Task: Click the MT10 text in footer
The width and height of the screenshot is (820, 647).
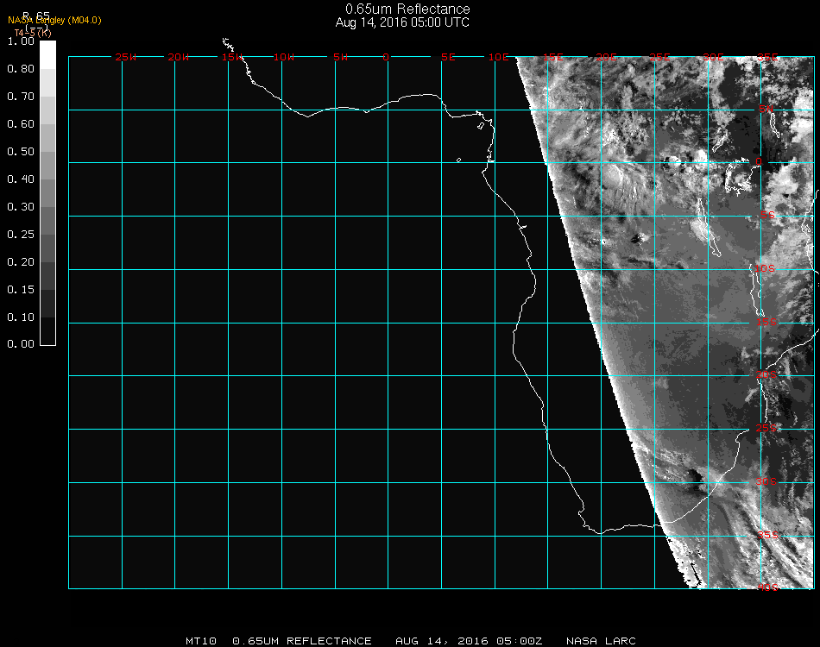Action: coord(201,641)
